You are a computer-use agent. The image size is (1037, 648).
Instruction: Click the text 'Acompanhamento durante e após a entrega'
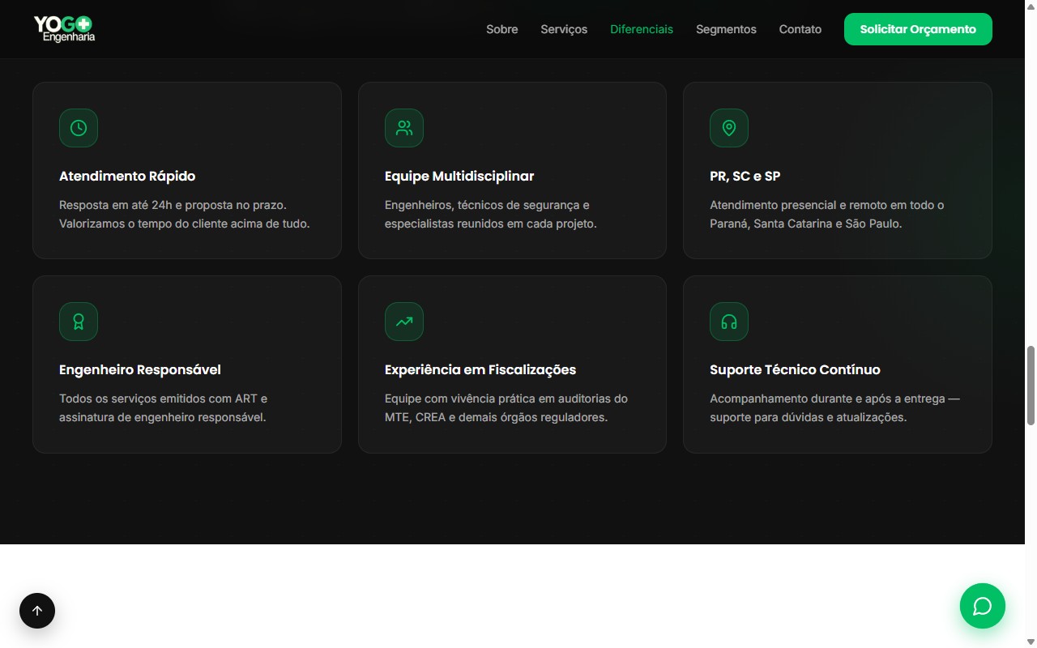point(828,399)
